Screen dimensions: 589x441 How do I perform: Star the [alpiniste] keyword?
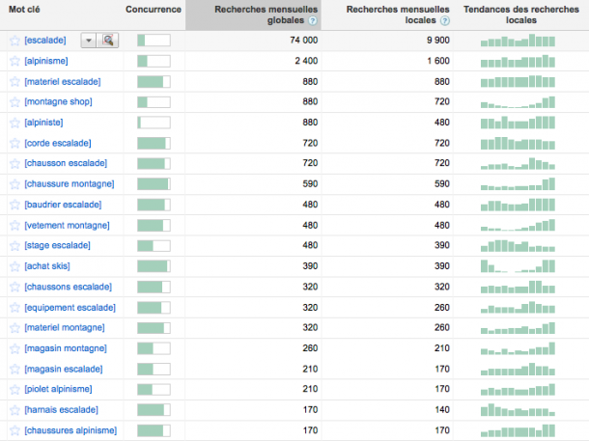click(x=14, y=123)
